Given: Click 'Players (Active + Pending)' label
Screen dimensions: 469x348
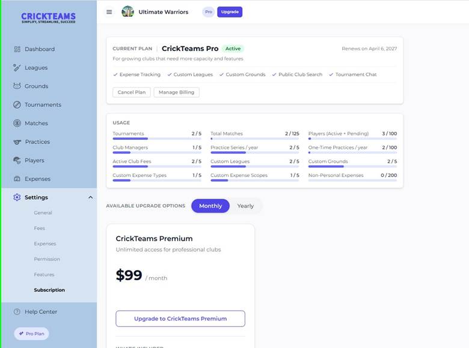Looking at the screenshot, I should coord(339,134).
